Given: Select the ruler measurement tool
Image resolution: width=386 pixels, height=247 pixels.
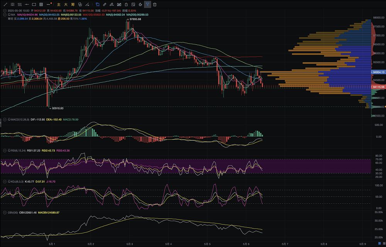Looking at the screenshot, I should [105, 5].
